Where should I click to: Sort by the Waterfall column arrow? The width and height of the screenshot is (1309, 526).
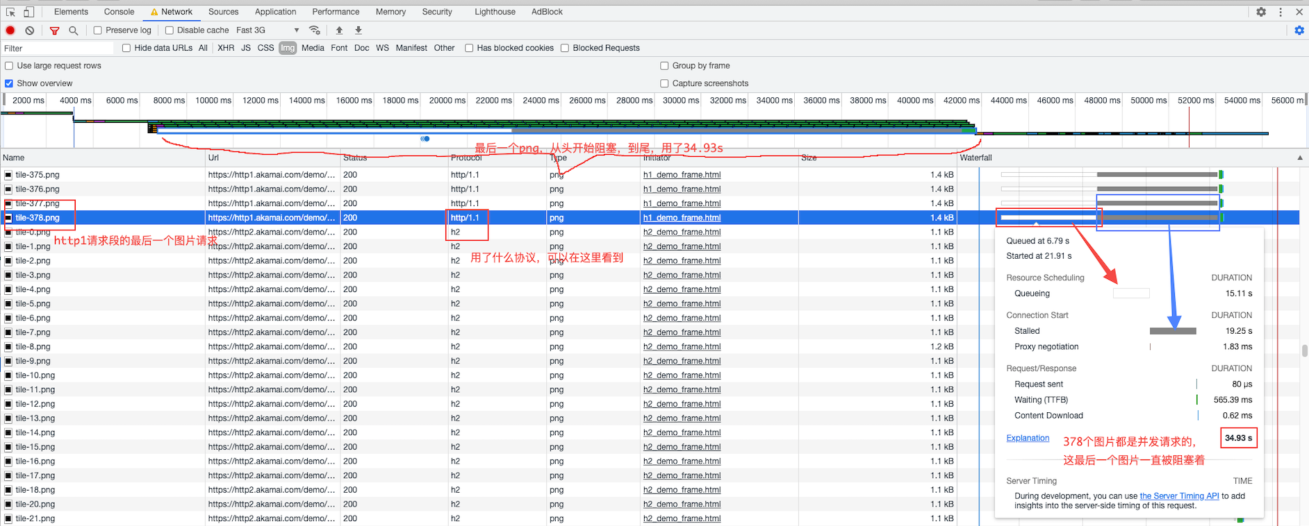[x=1300, y=158]
